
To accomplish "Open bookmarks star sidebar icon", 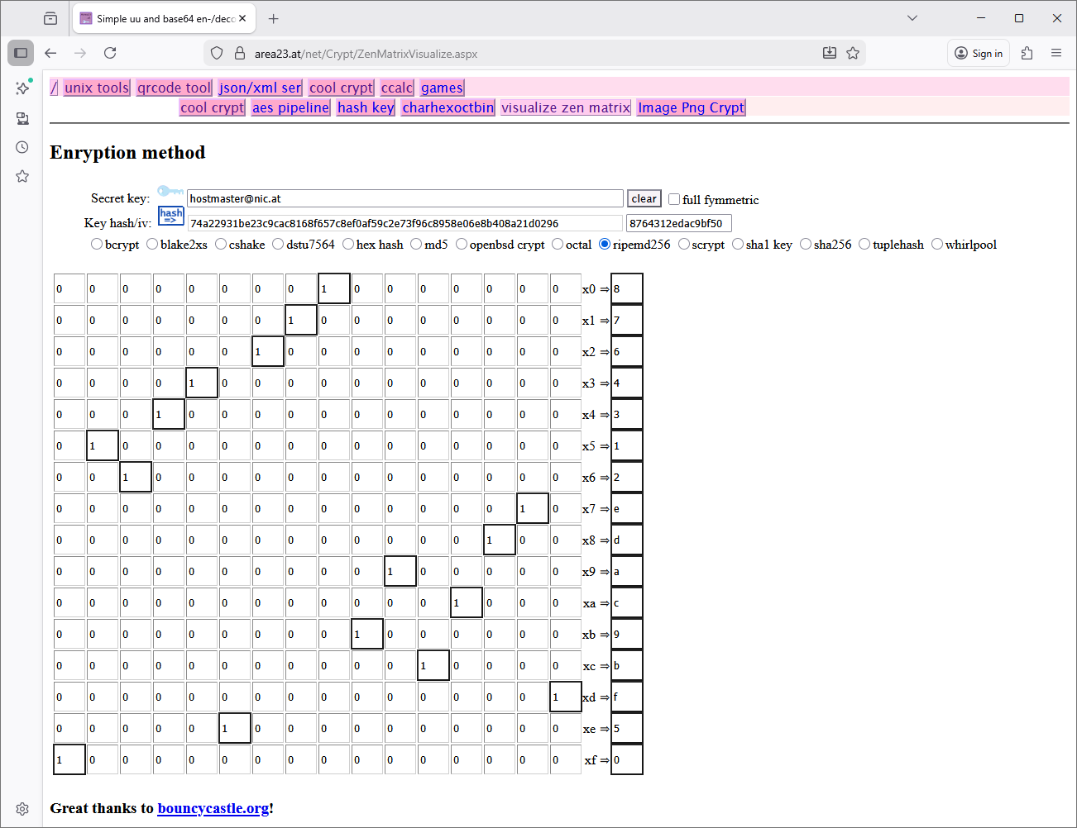I will [22, 176].
